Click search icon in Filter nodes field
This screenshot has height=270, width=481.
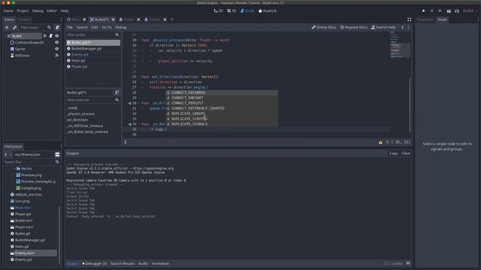pyautogui.click(x=49, y=28)
